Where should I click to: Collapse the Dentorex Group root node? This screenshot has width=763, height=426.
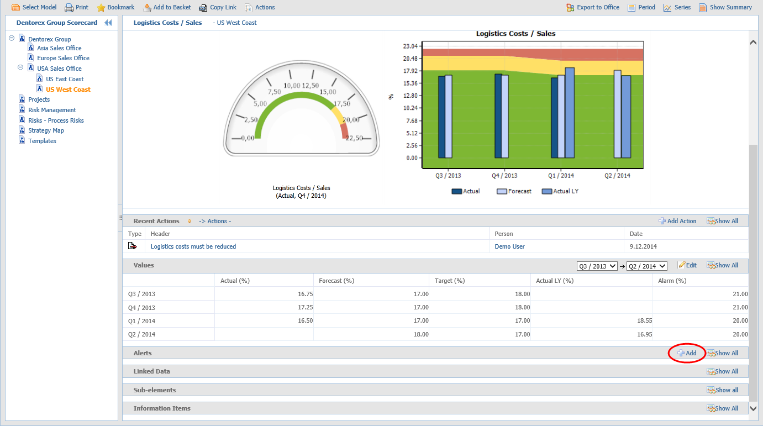(12, 38)
